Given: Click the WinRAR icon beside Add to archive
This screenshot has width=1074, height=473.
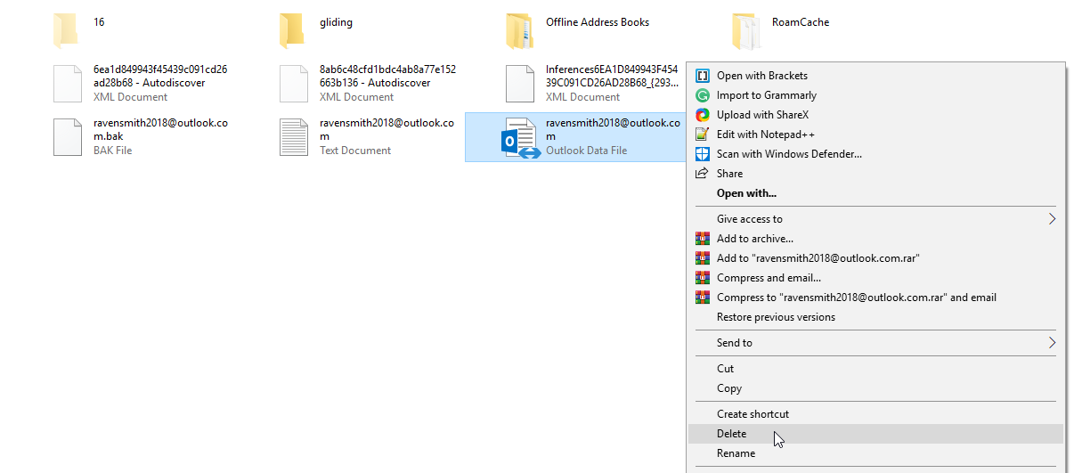Looking at the screenshot, I should [702, 239].
